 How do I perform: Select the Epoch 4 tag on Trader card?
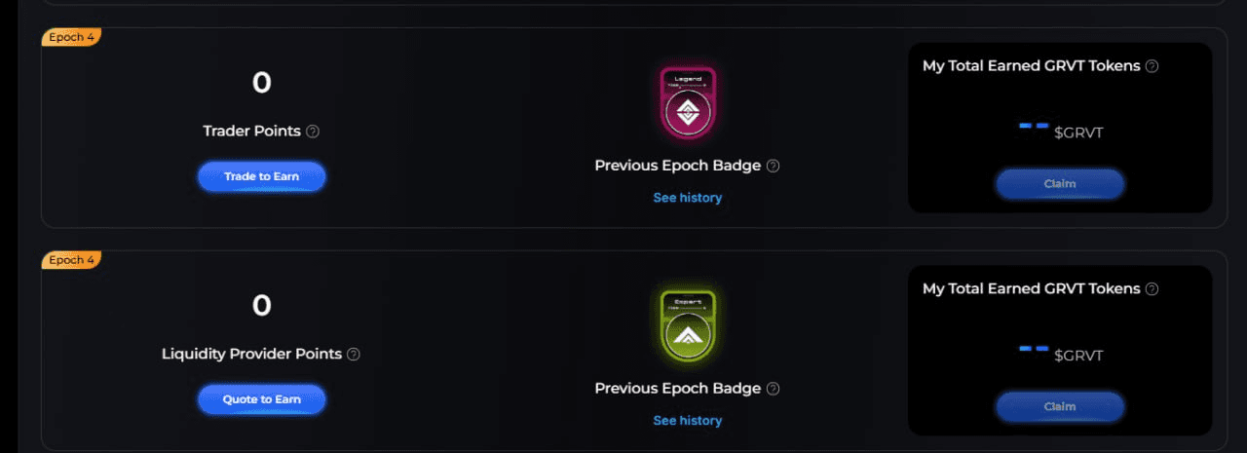tap(71, 37)
